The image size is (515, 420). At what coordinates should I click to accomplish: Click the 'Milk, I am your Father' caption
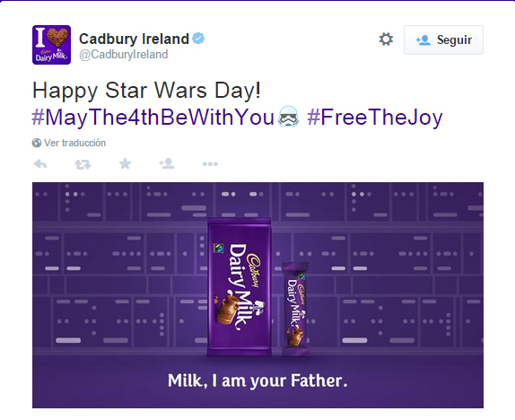[x=257, y=381]
